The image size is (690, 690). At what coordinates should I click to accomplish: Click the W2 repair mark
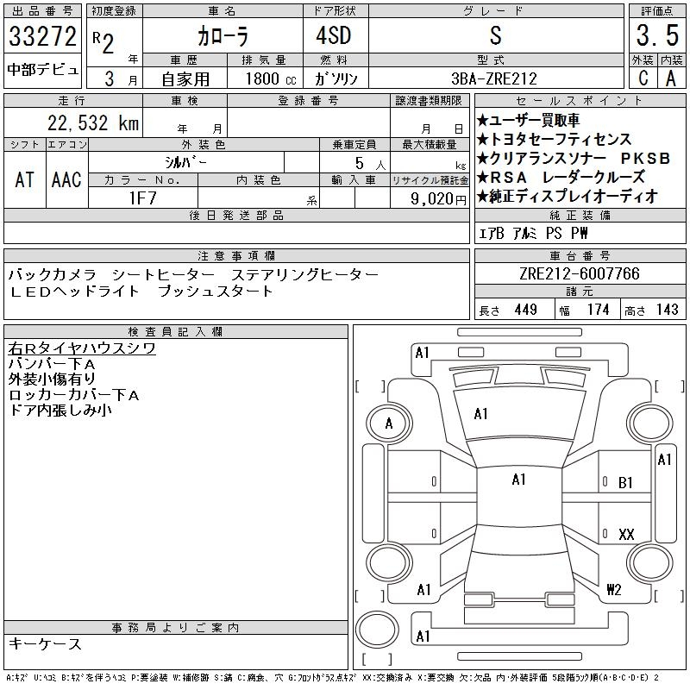(614, 590)
